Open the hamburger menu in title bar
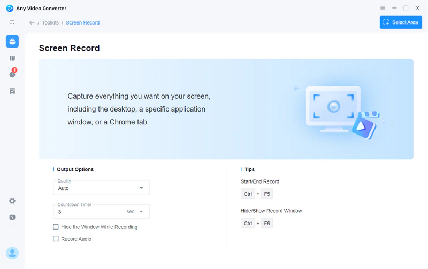The image size is (428, 269). pyautogui.click(x=383, y=8)
